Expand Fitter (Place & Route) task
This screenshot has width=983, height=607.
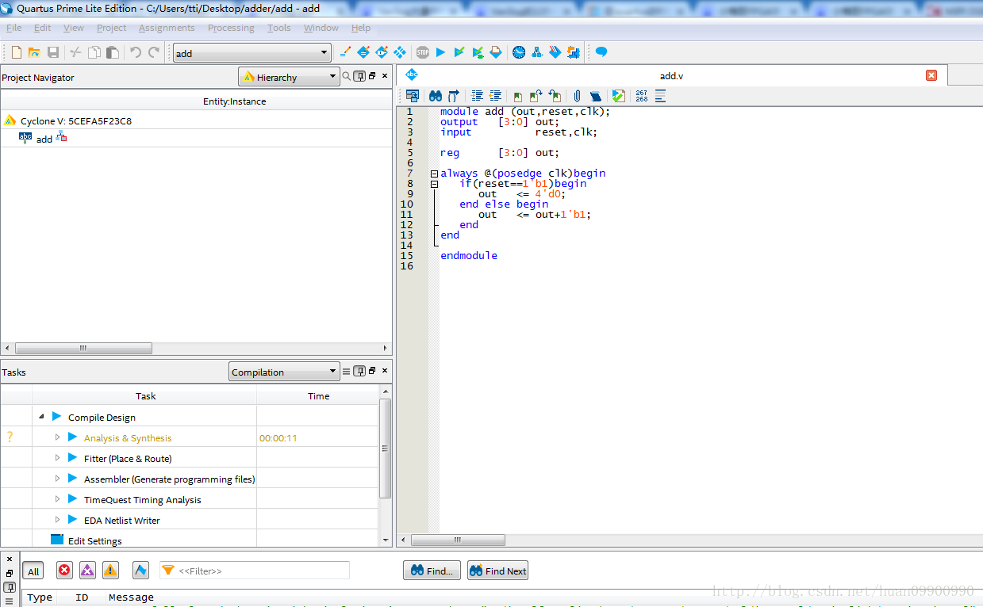[57, 457]
